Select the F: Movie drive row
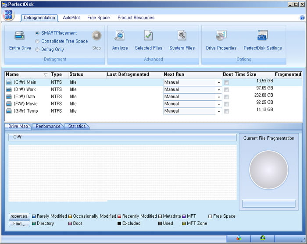The image size is (307, 244). pyautogui.click(x=26, y=104)
